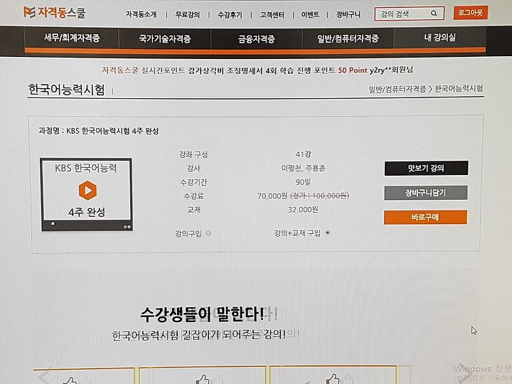
Task: Click the 70,000원 price text
Action: pos(272,196)
